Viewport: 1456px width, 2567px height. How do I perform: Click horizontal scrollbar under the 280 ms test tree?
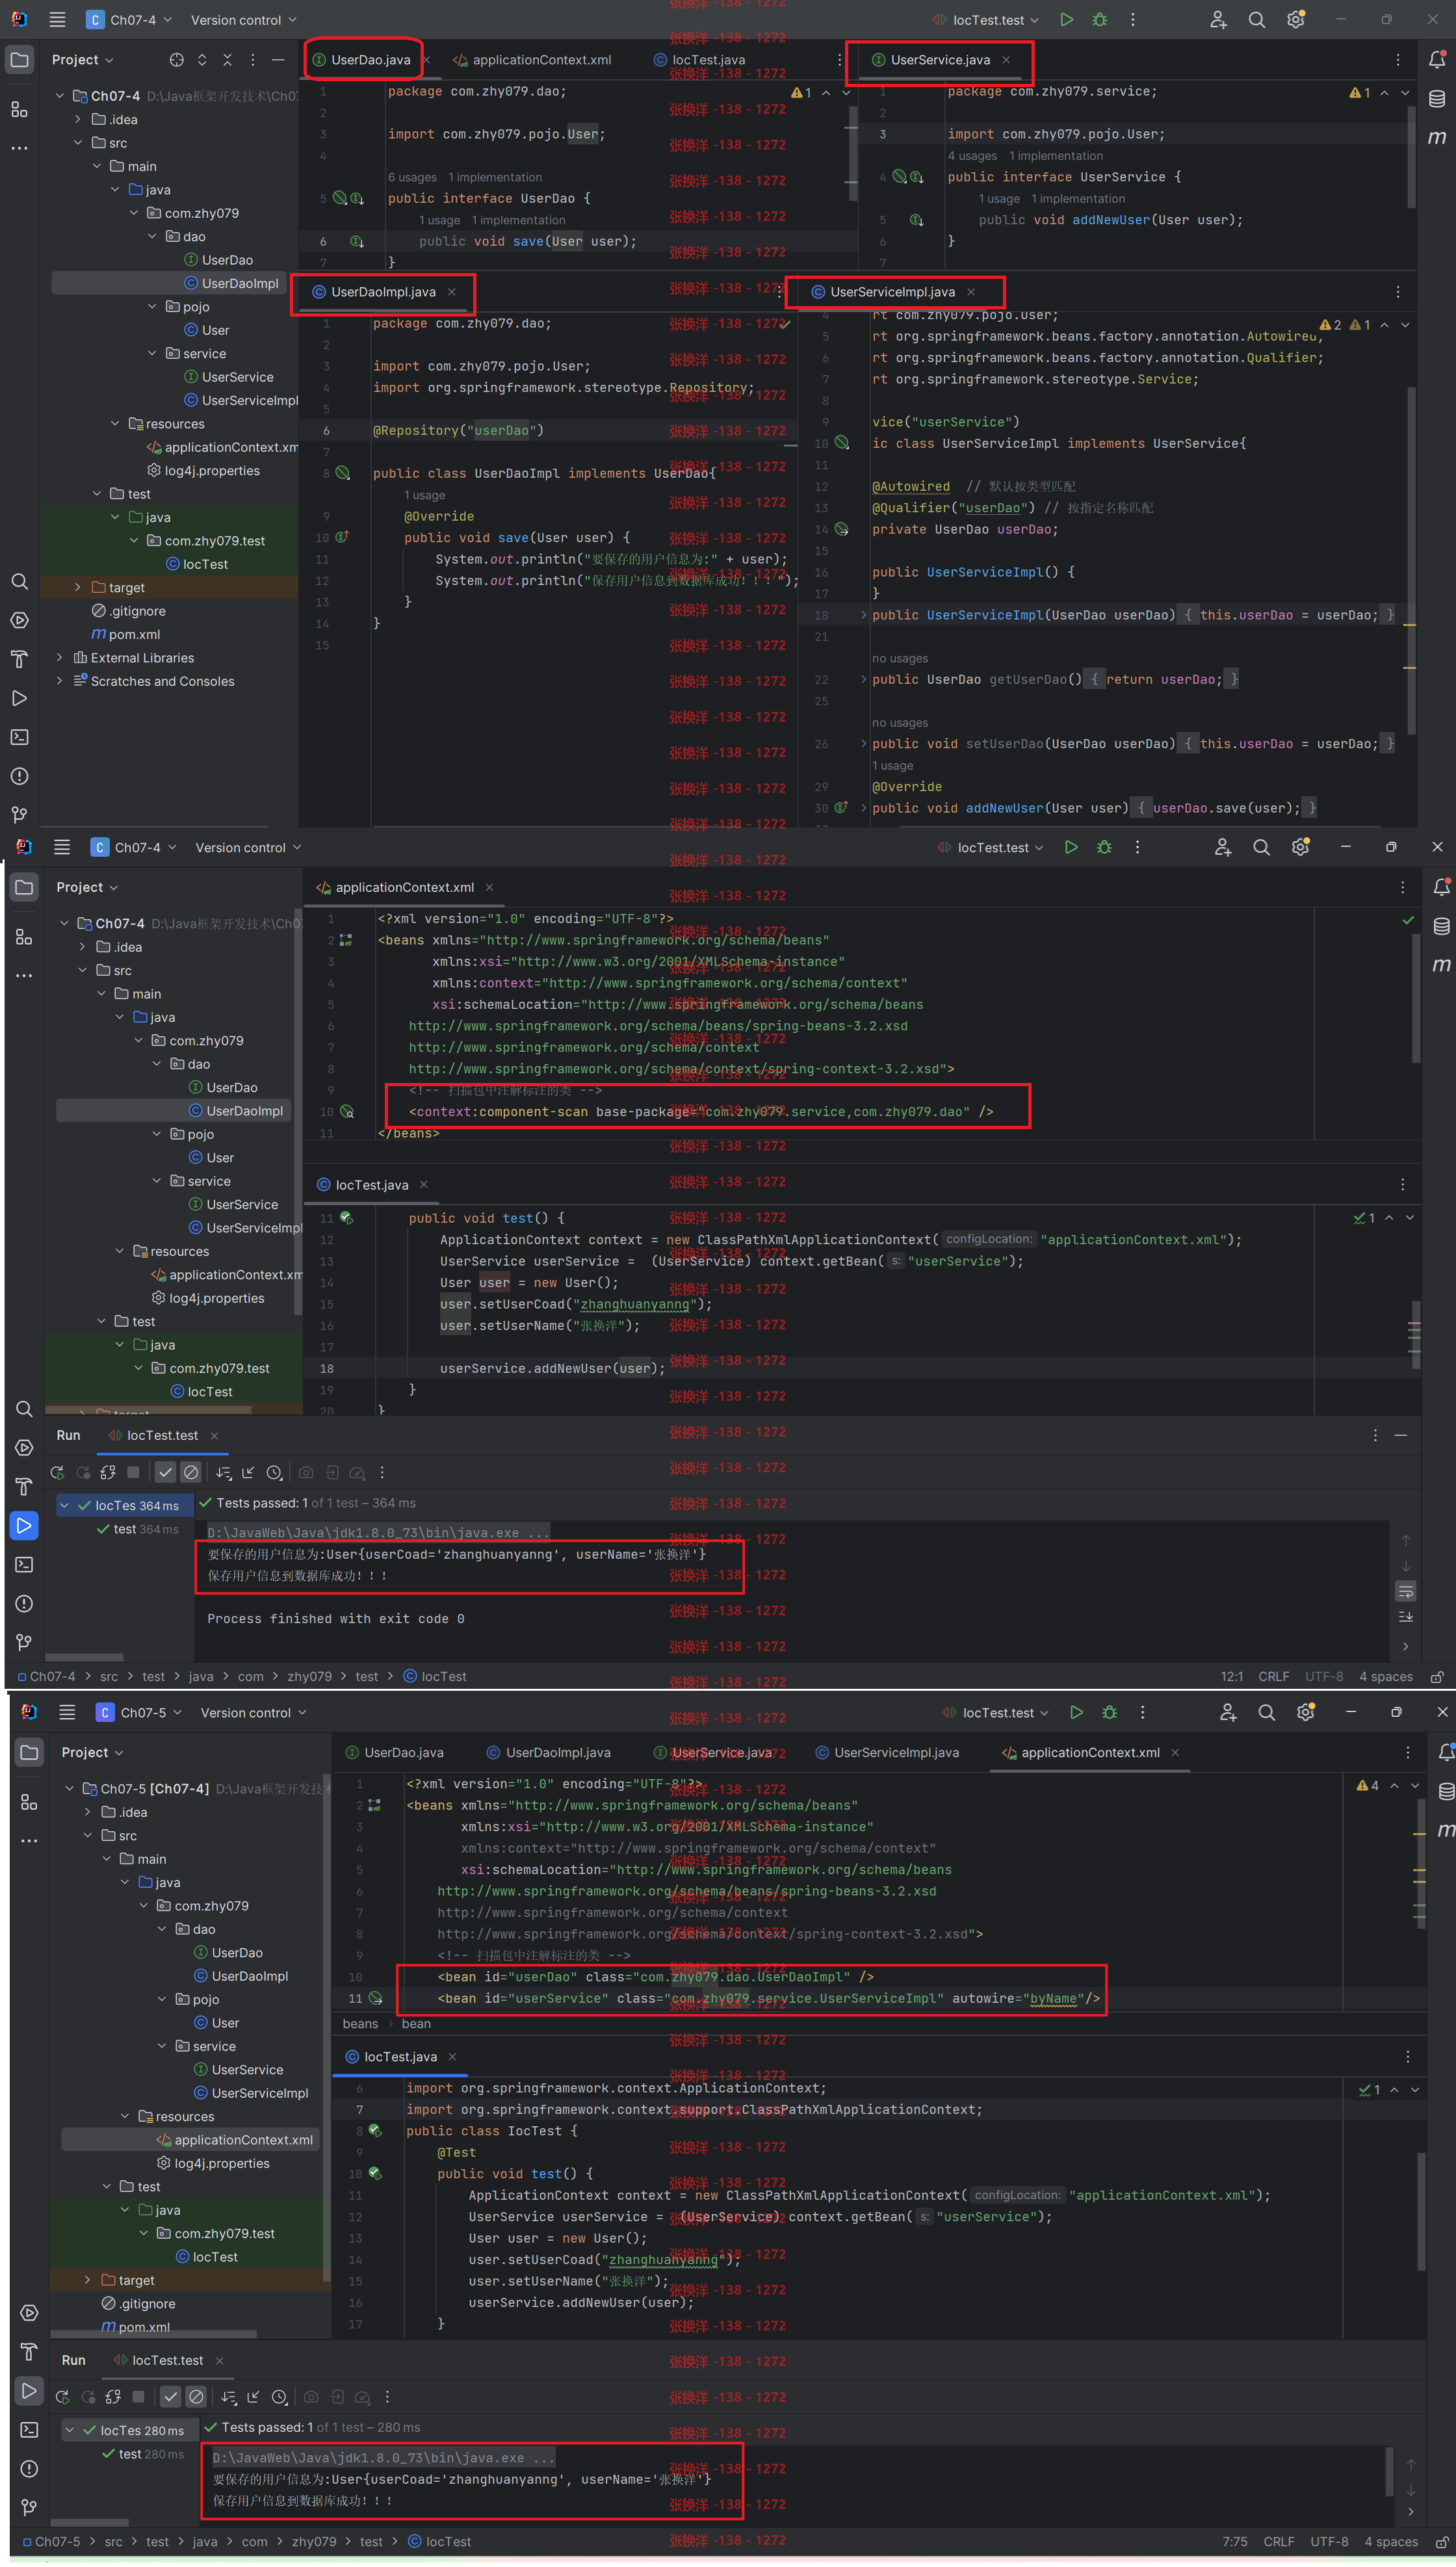click(x=89, y=2522)
